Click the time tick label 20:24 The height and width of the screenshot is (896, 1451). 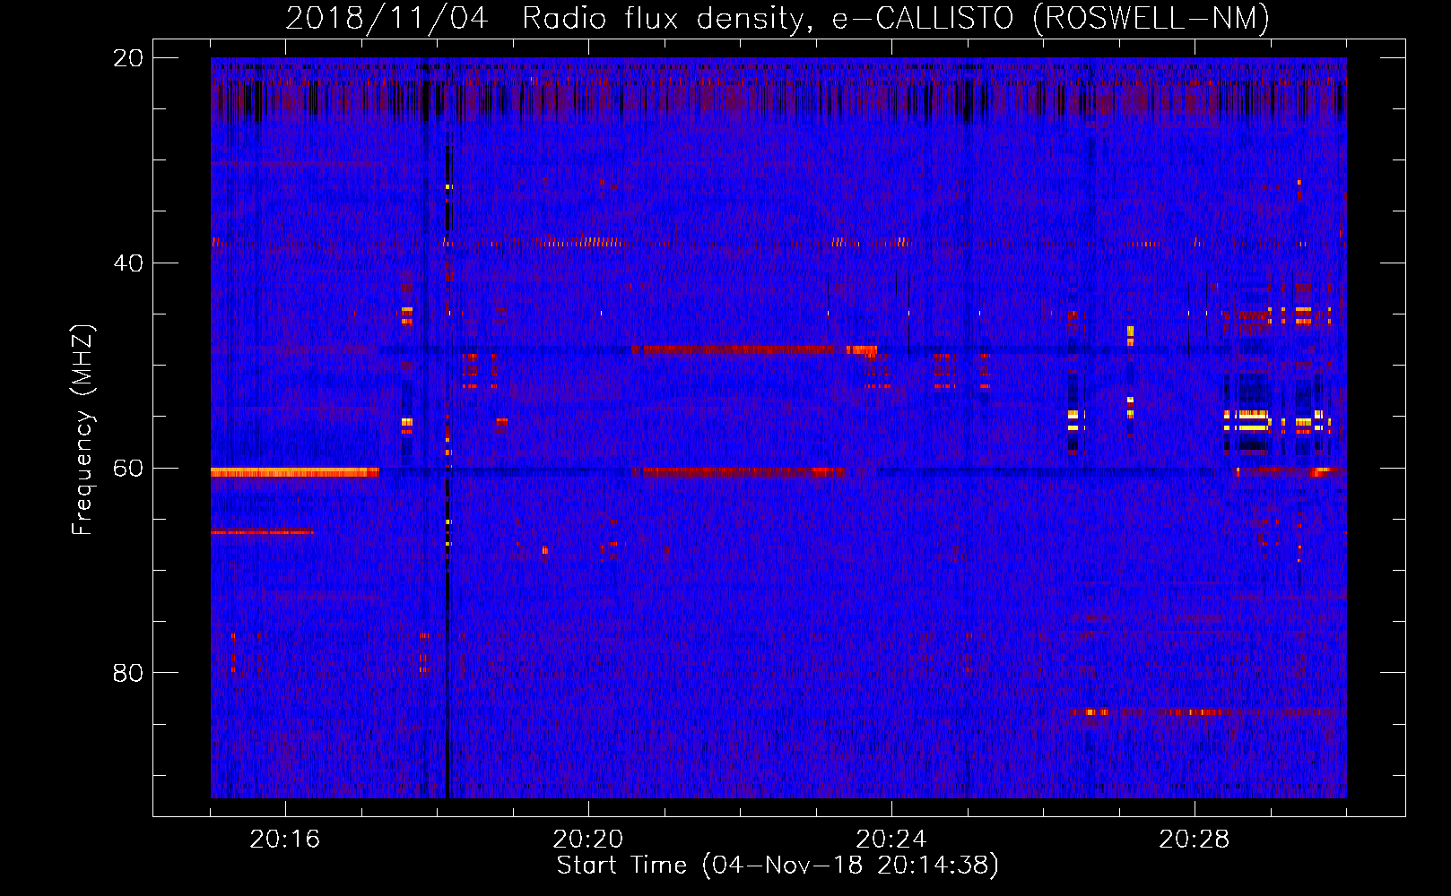coord(891,840)
